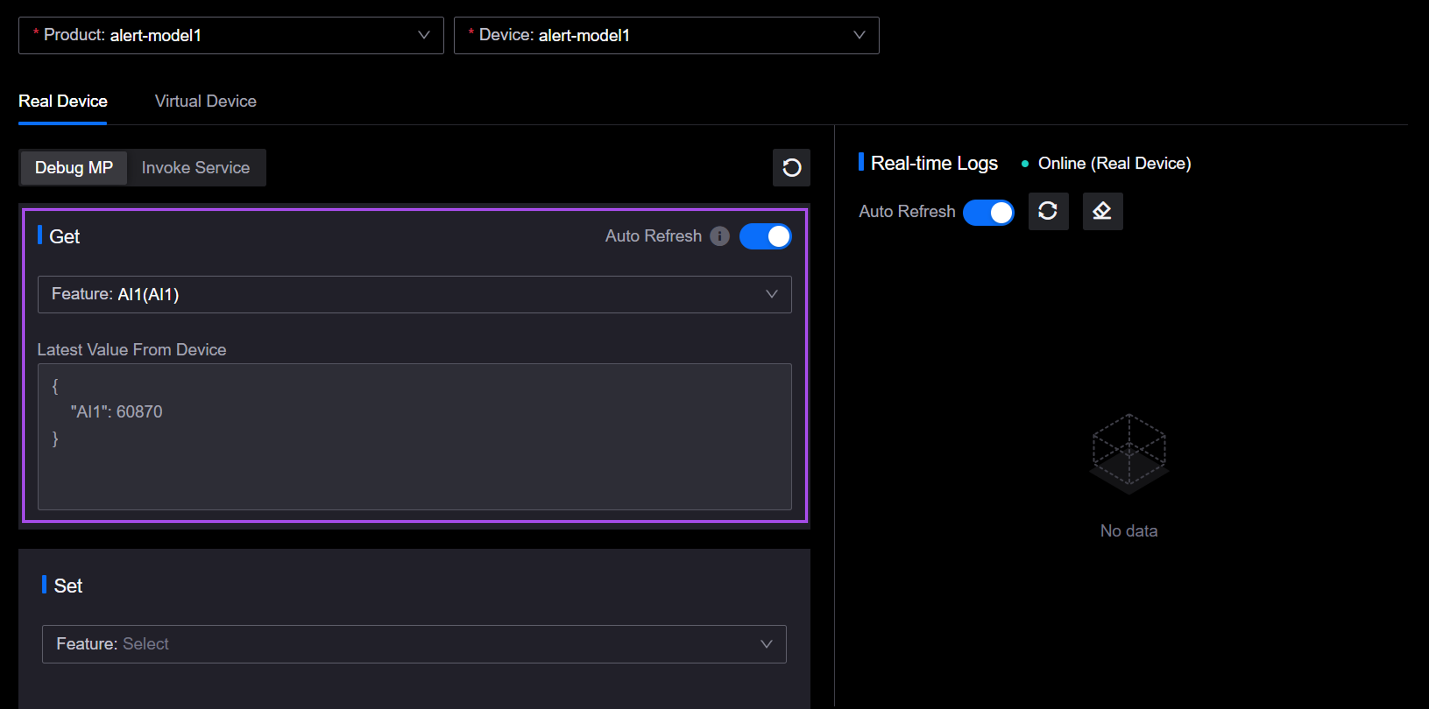The image size is (1429, 709).
Task: Click the Product dropdown chevron icon
Action: tap(424, 35)
